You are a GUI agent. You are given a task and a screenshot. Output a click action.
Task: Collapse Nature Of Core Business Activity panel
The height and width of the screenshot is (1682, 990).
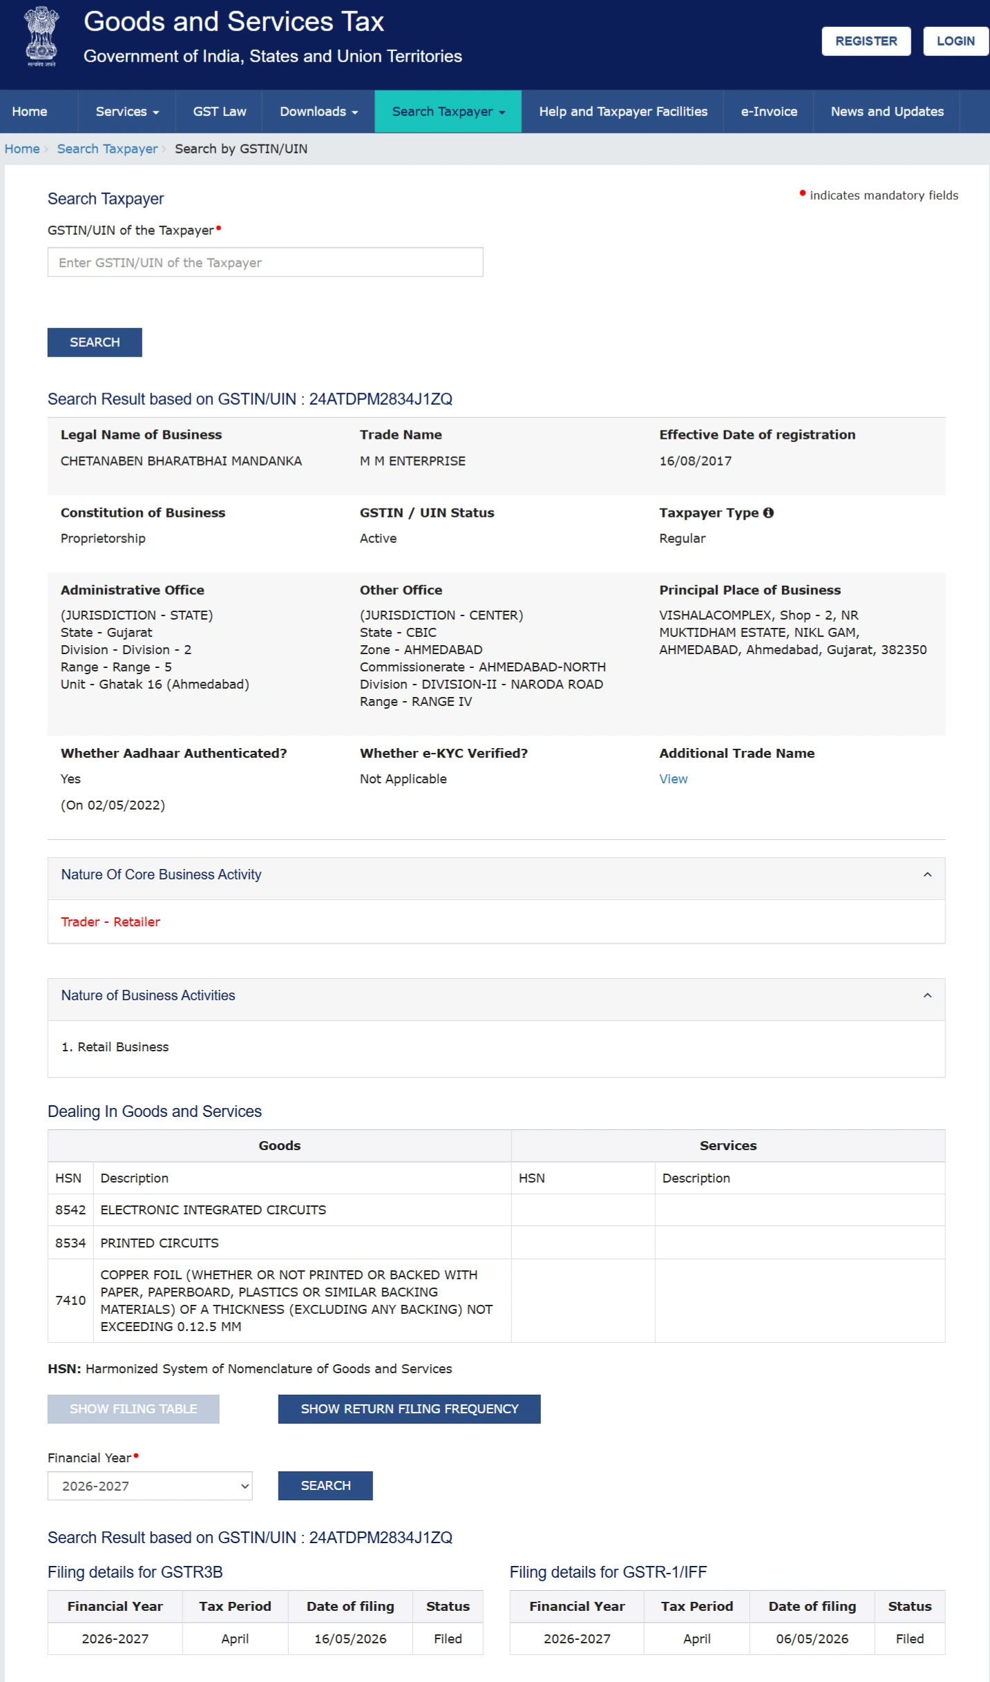tap(927, 875)
